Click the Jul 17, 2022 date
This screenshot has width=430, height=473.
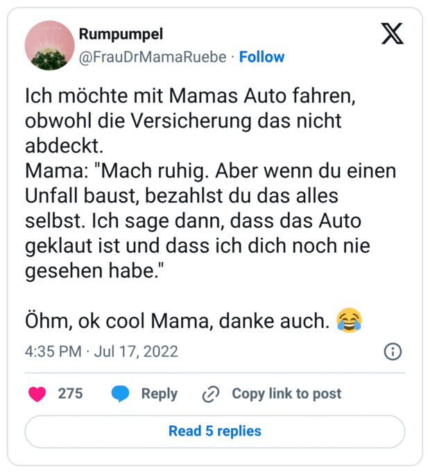136,352
